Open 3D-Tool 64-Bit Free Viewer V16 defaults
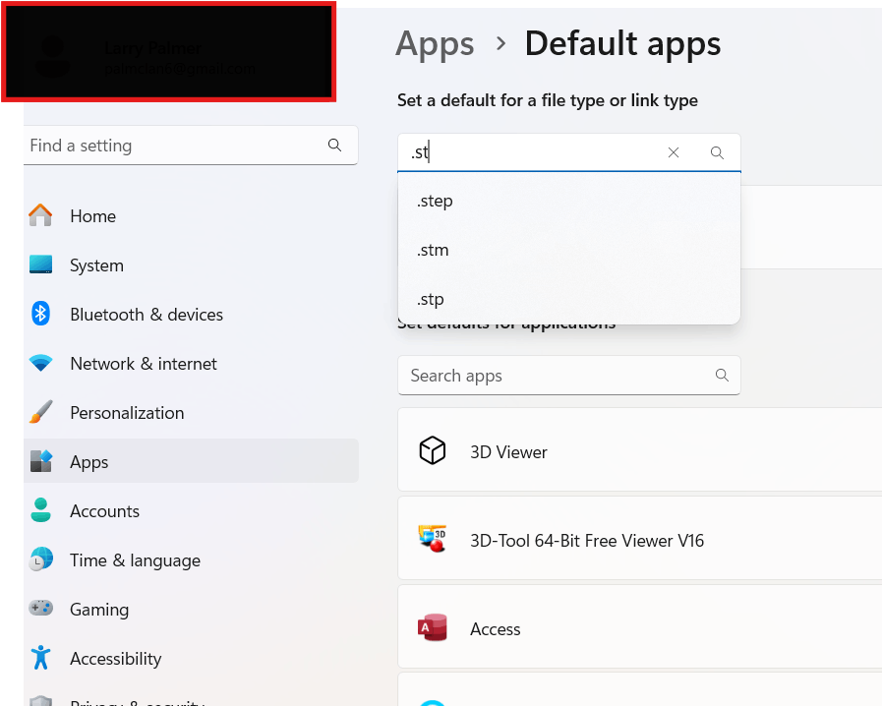882x706 pixels. tap(639, 538)
